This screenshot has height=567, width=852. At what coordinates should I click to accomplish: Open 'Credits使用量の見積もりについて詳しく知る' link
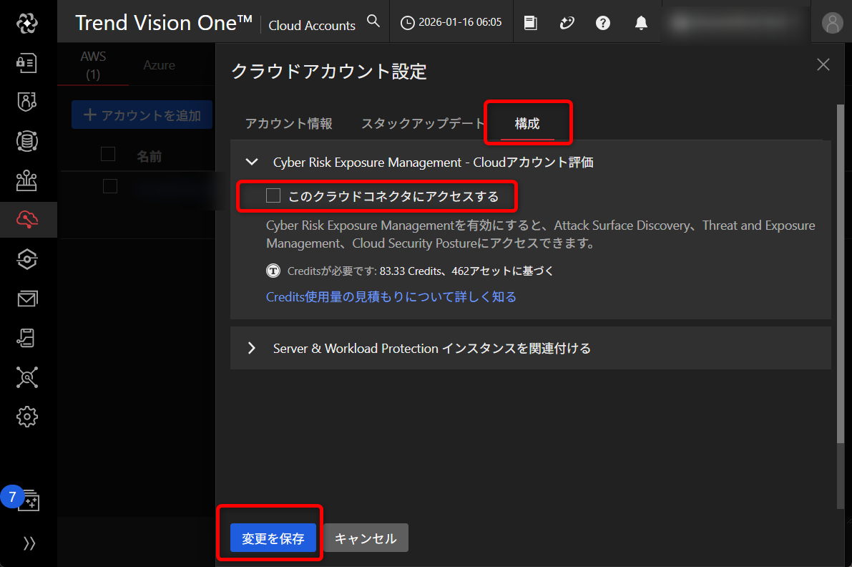pyautogui.click(x=391, y=297)
